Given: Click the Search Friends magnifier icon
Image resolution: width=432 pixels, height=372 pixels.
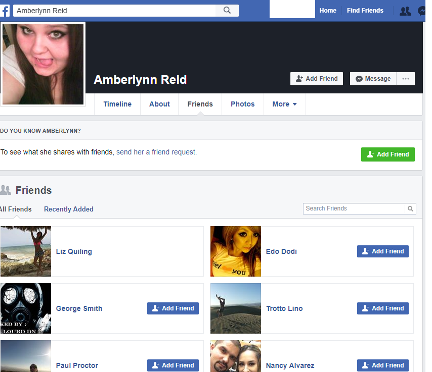Looking at the screenshot, I should click(410, 208).
